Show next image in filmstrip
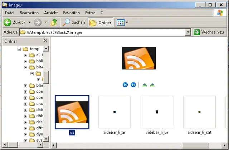Viewport: 229px width, 150px height. pos(133,85)
